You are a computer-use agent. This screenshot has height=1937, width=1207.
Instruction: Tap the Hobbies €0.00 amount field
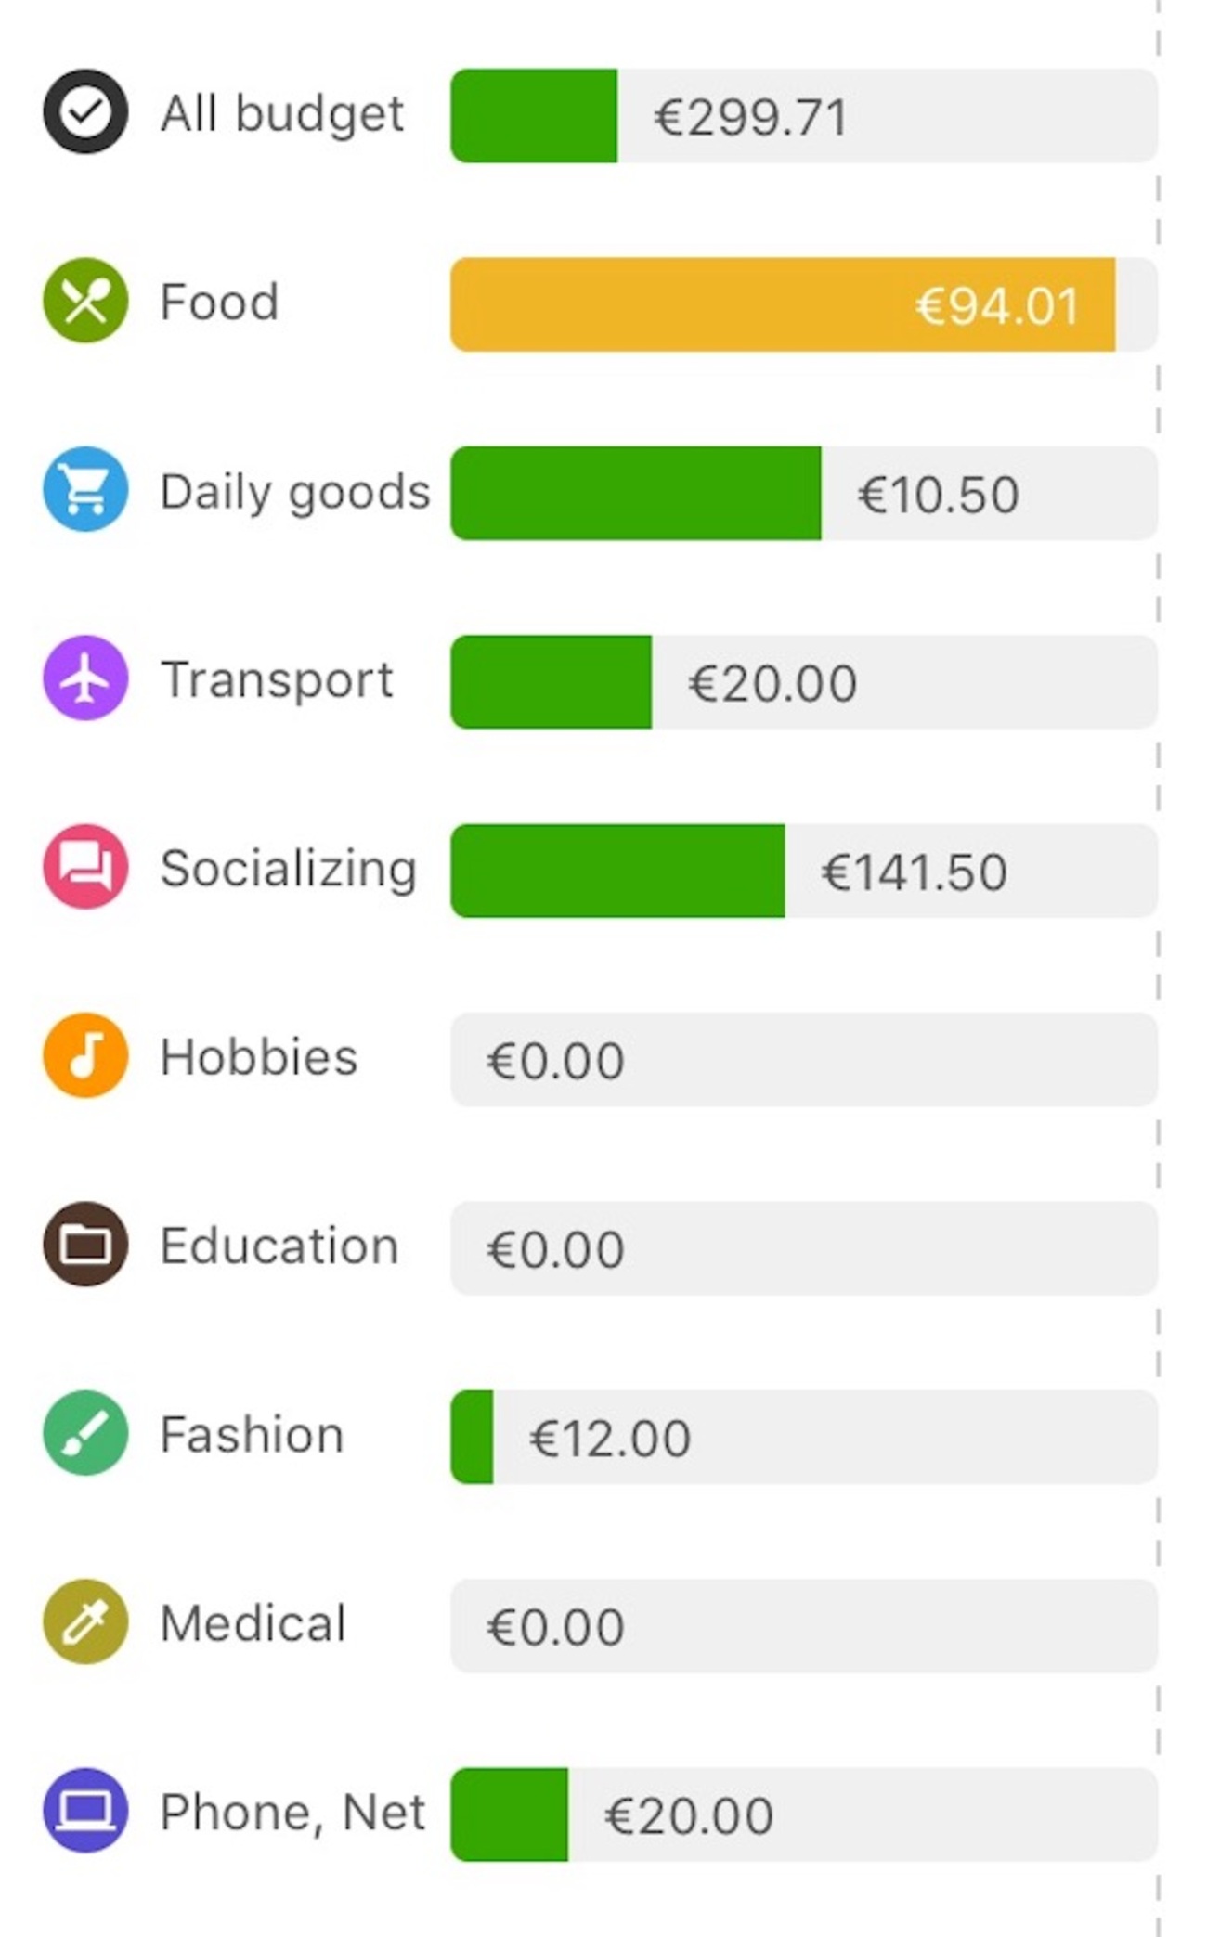[803, 1060]
